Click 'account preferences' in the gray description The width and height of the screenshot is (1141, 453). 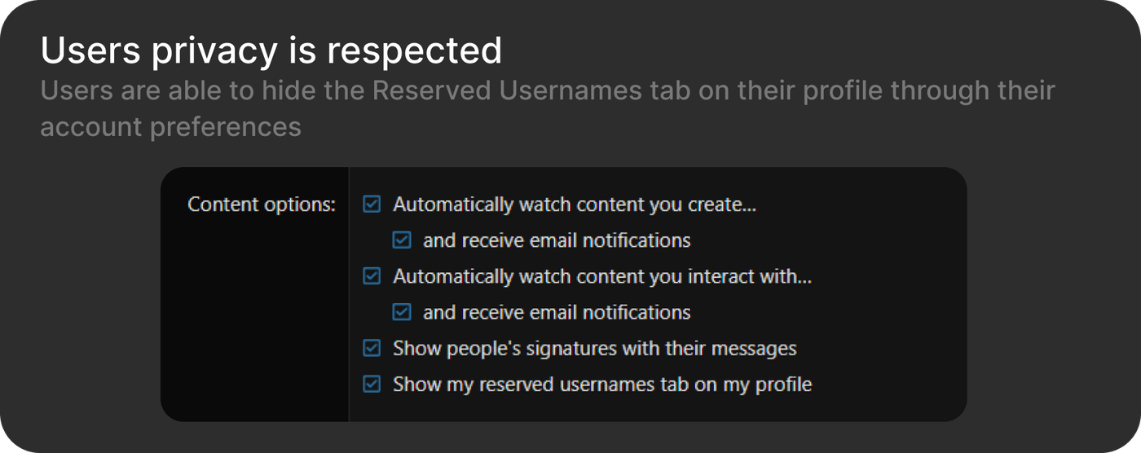click(x=170, y=126)
